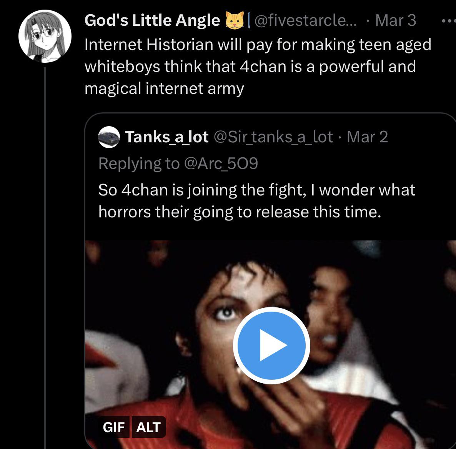Viewport: 456px width, 449px height.
Task: Click the Tanks_a_lot tank avatar
Action: pos(109,137)
